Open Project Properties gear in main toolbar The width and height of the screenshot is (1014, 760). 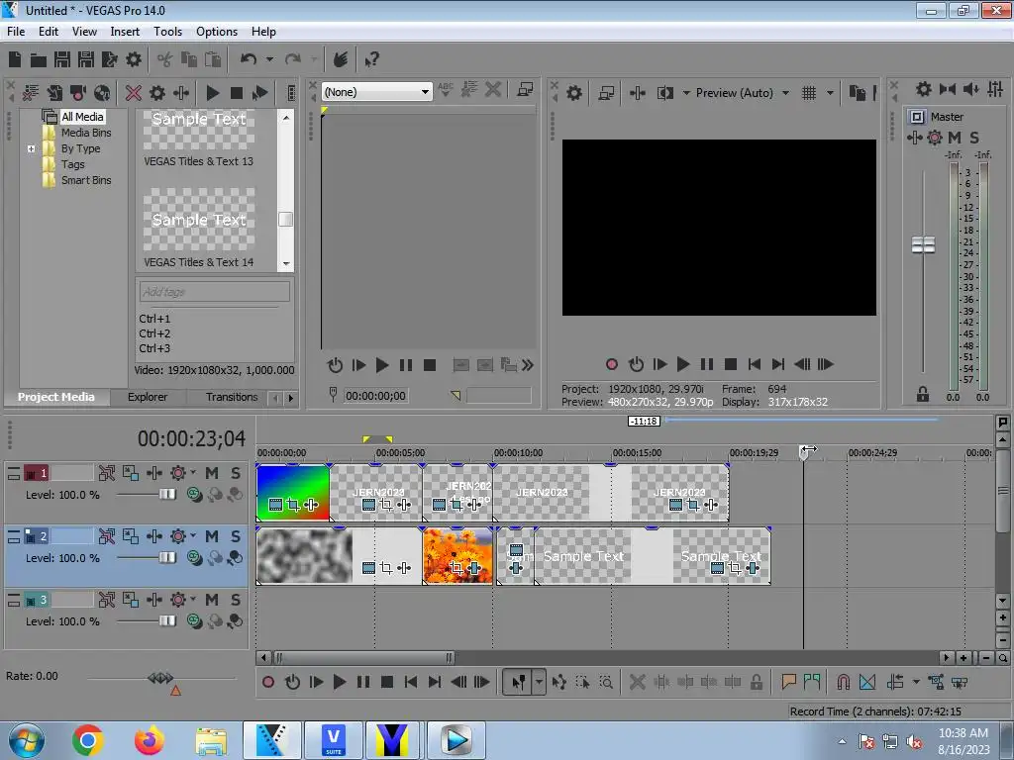coord(134,60)
